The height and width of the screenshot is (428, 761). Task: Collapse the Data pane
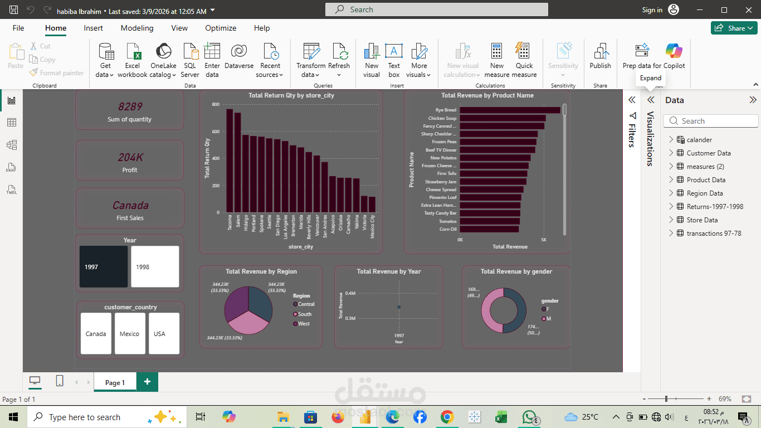point(753,100)
